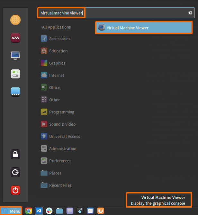Image resolution: width=198 pixels, height=215 pixels.
Task: Open Visual Studio Code from the panel
Action: pyautogui.click(x=39, y=211)
